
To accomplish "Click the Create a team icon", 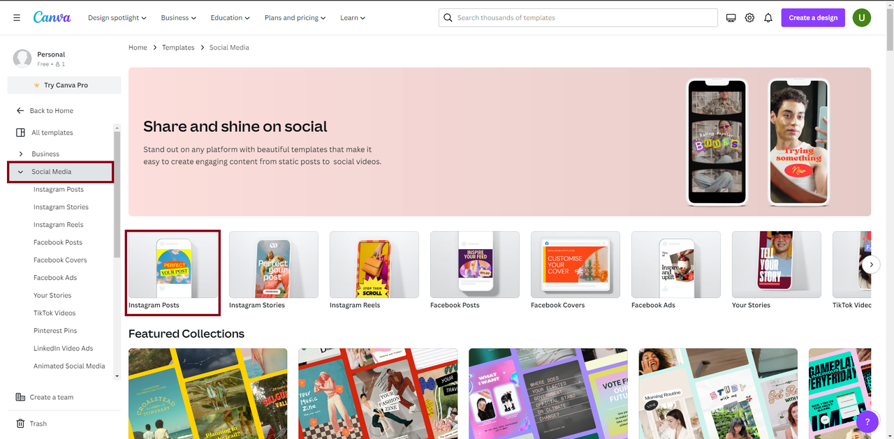I will [20, 397].
